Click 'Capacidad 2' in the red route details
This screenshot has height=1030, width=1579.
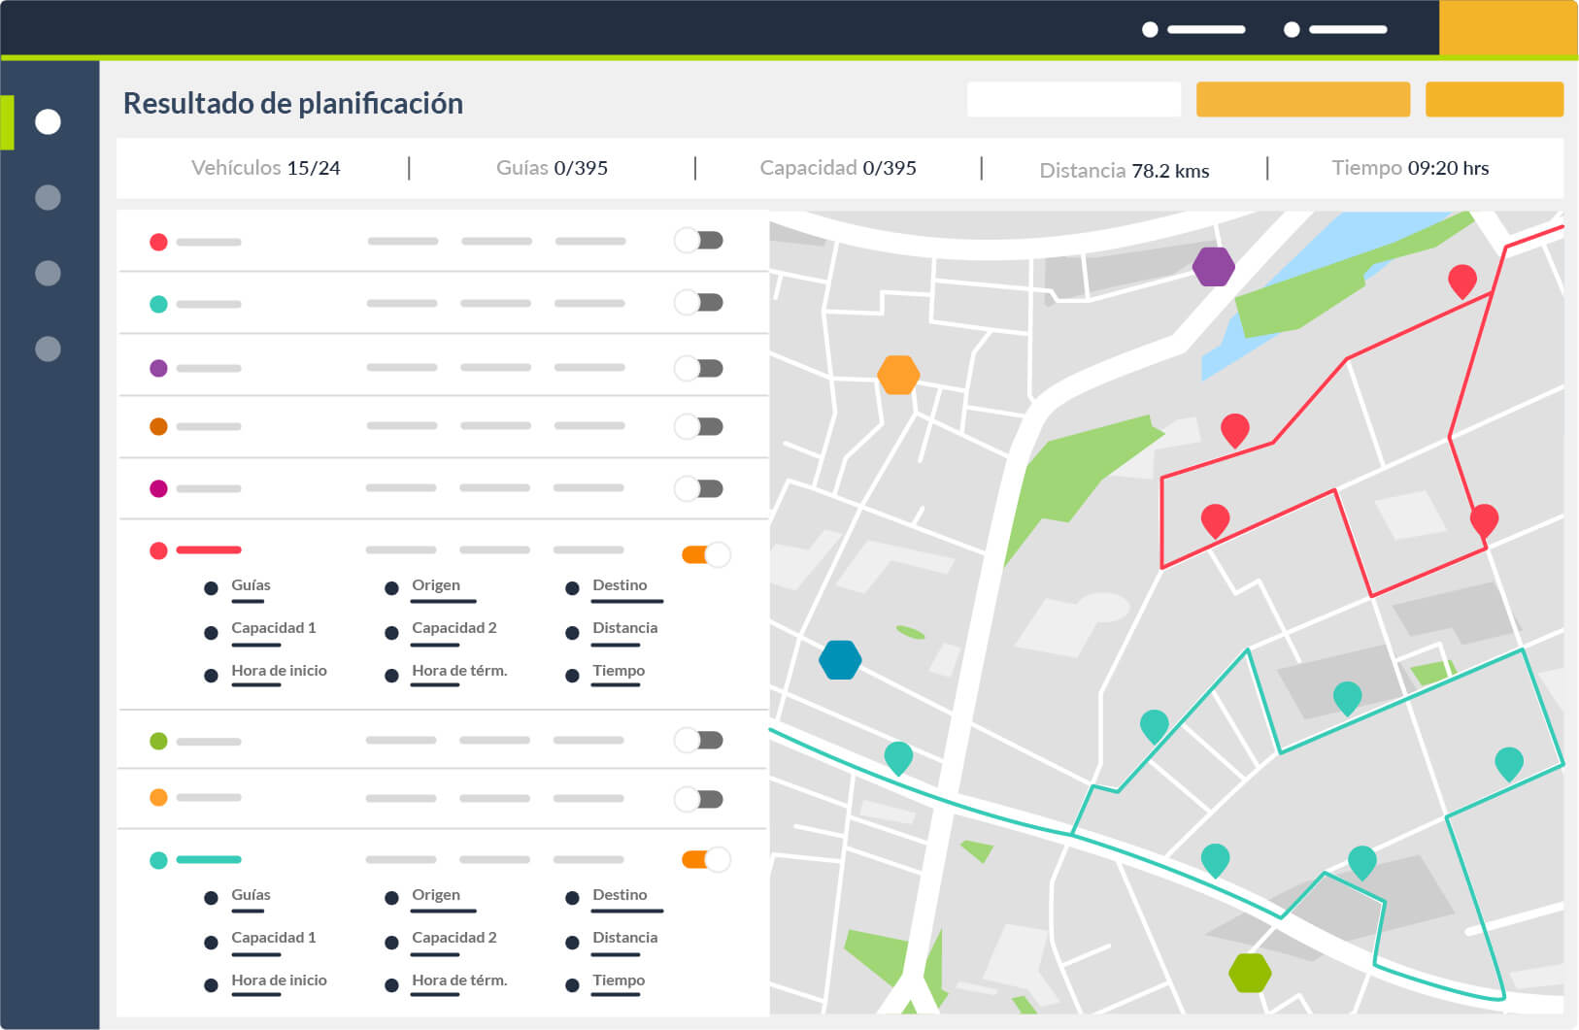pyautogui.click(x=454, y=628)
